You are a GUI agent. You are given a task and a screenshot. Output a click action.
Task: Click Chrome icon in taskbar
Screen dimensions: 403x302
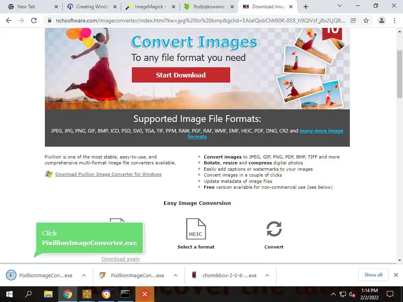pyautogui.click(x=68, y=294)
